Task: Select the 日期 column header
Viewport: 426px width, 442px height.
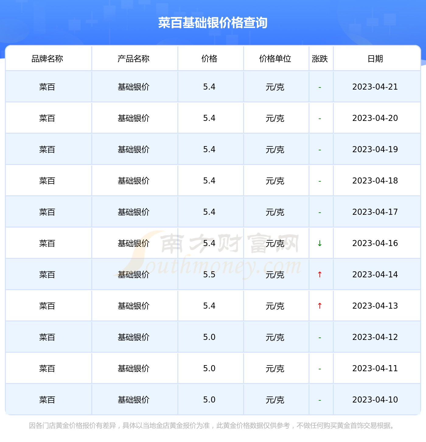Action: pos(375,59)
